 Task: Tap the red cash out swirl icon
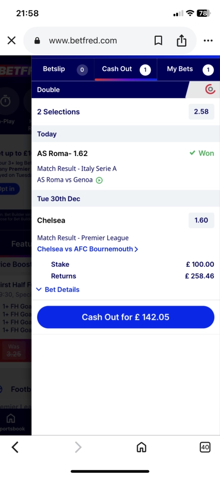pos(210,90)
